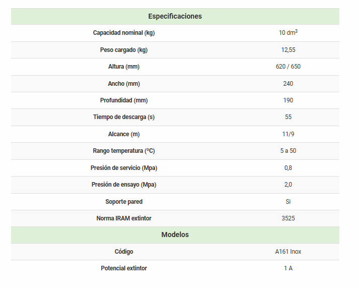Viewport: 359px width, 288px height.
Task: Click the 11/9 Alcance value
Action: 288,134
